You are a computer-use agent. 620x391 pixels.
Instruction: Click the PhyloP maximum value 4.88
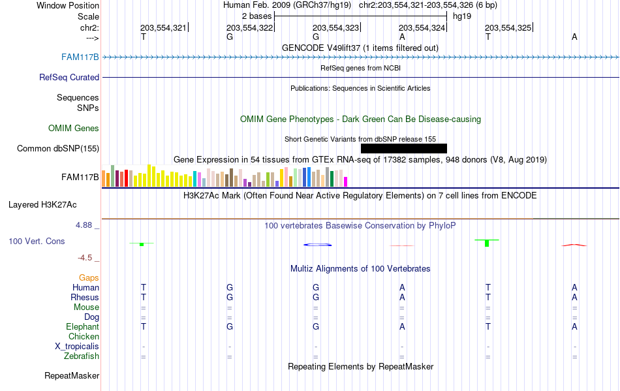tap(84, 225)
